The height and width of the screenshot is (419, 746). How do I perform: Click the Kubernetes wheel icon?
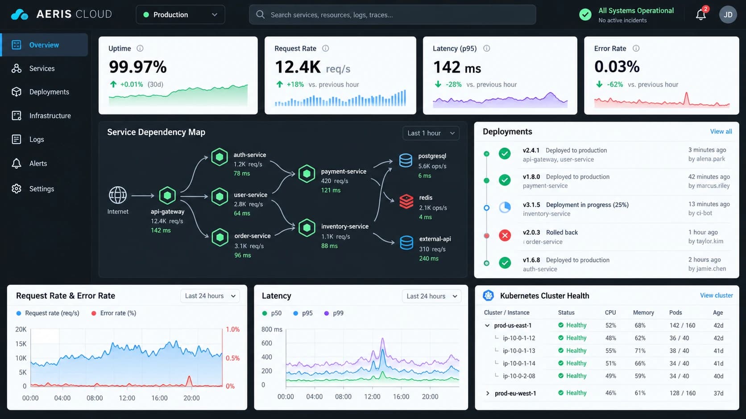pos(489,296)
